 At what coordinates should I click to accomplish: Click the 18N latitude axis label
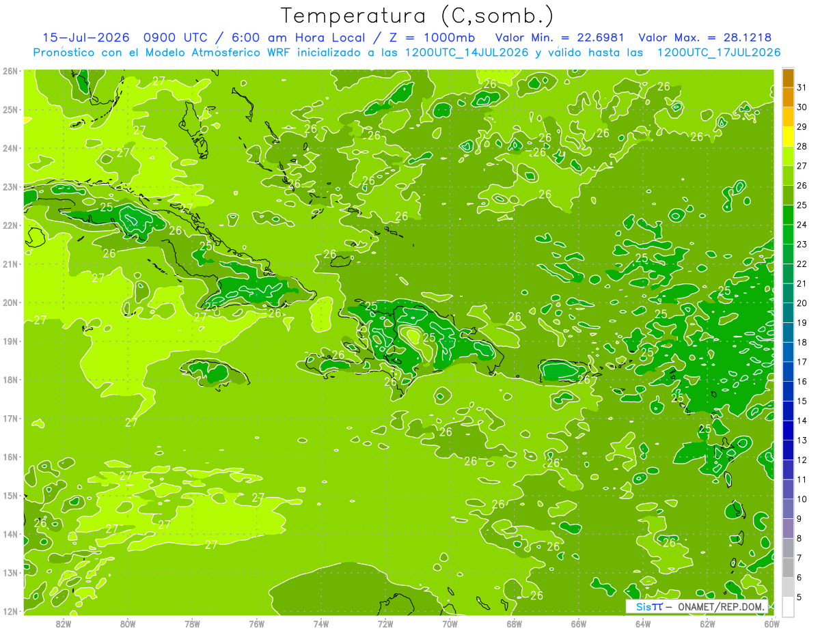coord(10,380)
